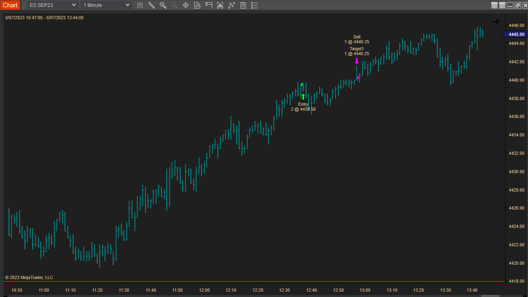
Task: Click the magenta Sell down-arrow marker
Action: pyautogui.click(x=357, y=61)
